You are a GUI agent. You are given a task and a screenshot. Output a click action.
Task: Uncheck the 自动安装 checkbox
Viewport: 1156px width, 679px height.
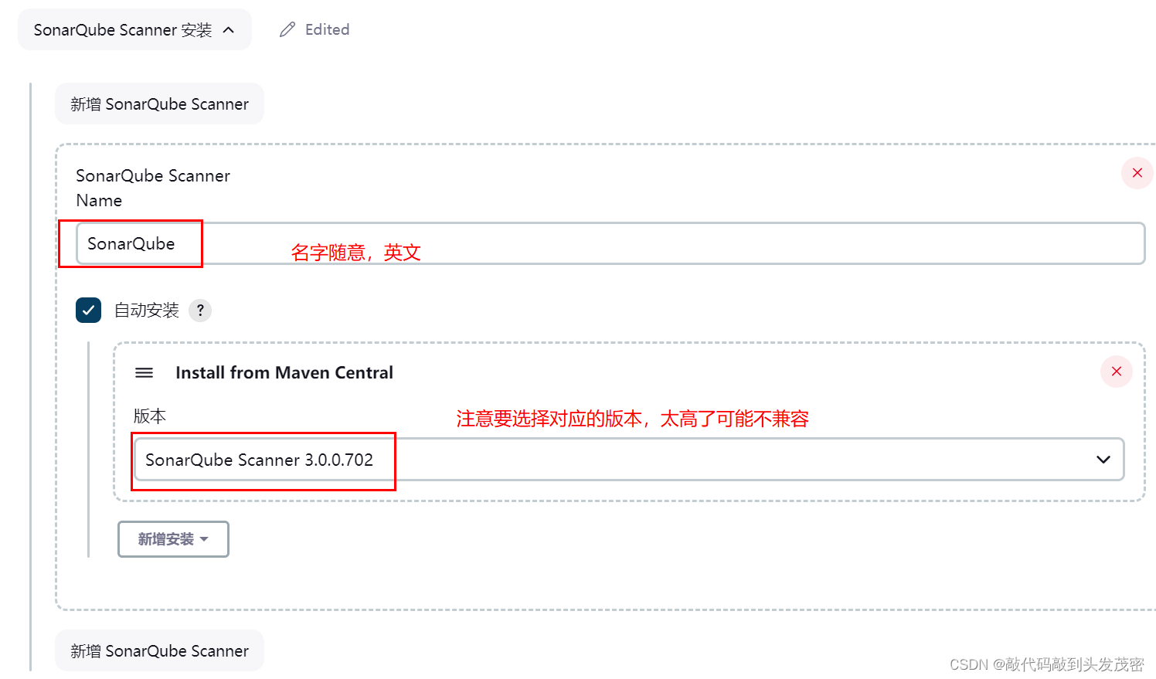point(89,311)
